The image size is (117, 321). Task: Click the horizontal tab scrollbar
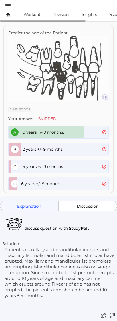43,21
